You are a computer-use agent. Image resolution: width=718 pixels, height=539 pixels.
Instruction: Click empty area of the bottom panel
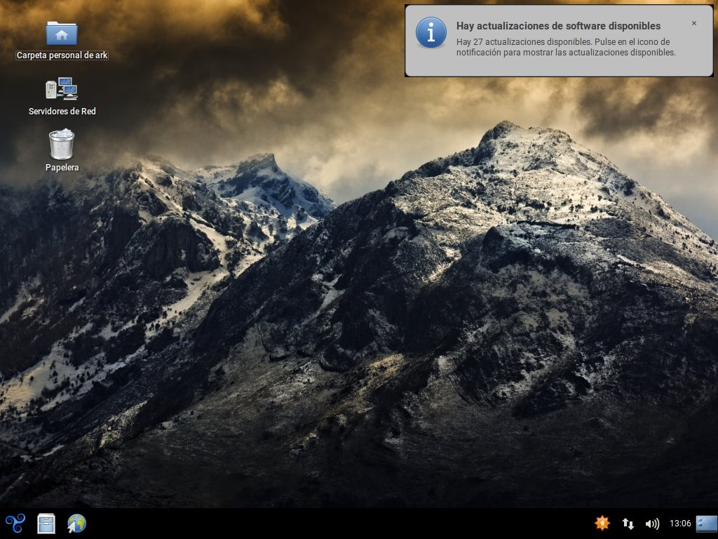point(337,524)
